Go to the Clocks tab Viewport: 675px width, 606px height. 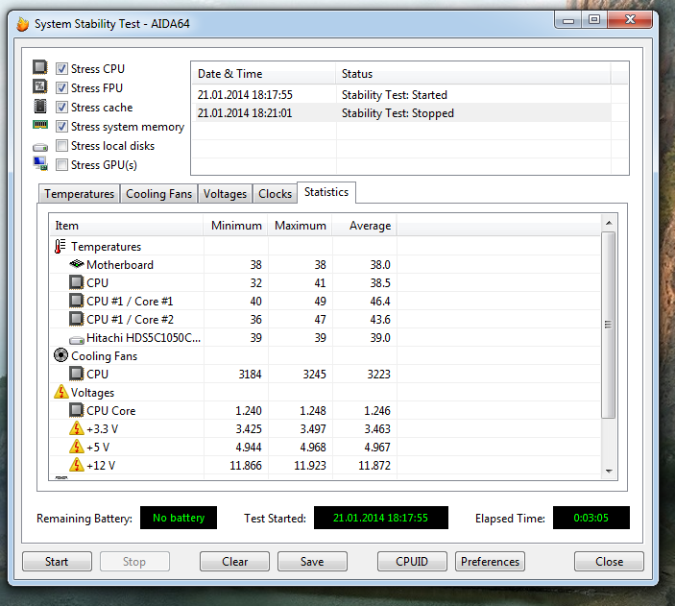(x=275, y=194)
